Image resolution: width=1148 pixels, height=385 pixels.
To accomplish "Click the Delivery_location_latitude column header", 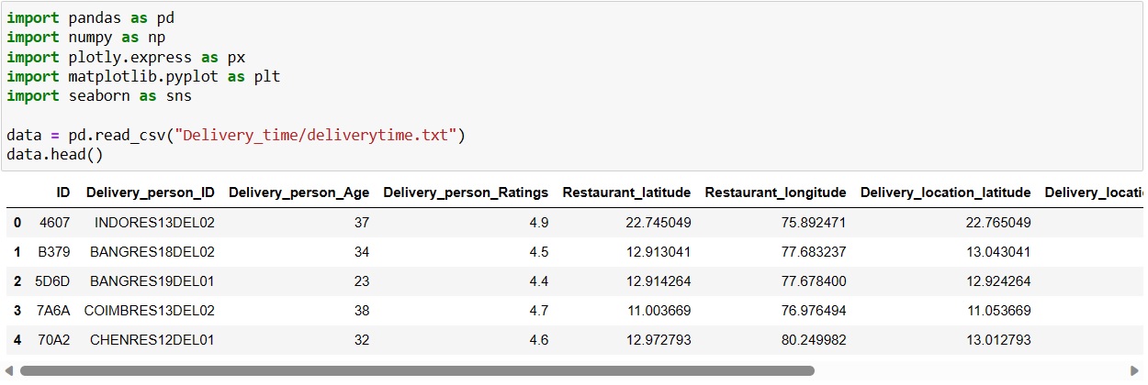I will 945,192.
